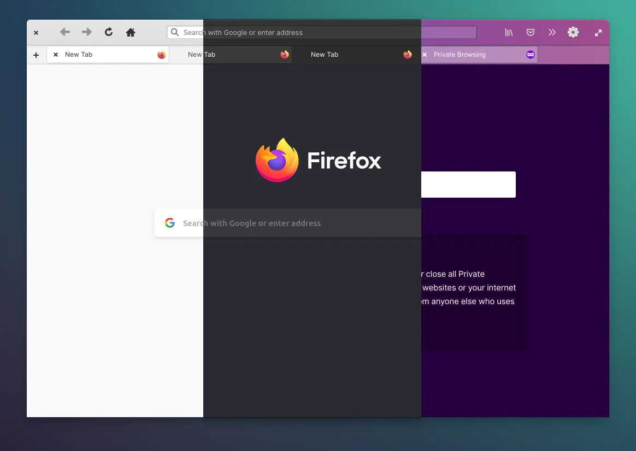Close the Private Browsing tab
Viewport: 636px width, 451px height.
(425, 54)
